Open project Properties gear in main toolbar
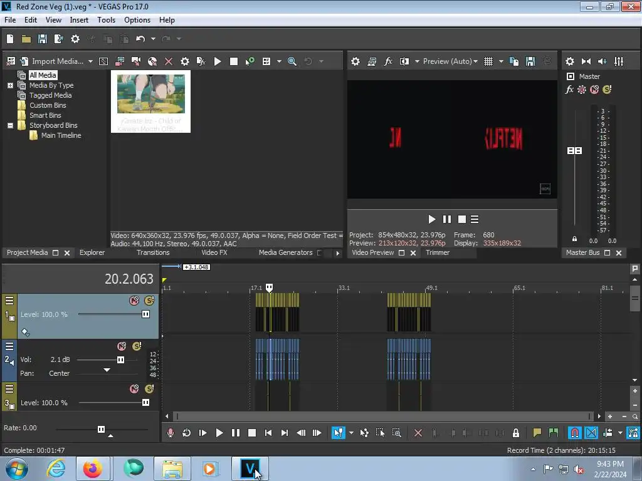The width and height of the screenshot is (642, 481). point(75,39)
